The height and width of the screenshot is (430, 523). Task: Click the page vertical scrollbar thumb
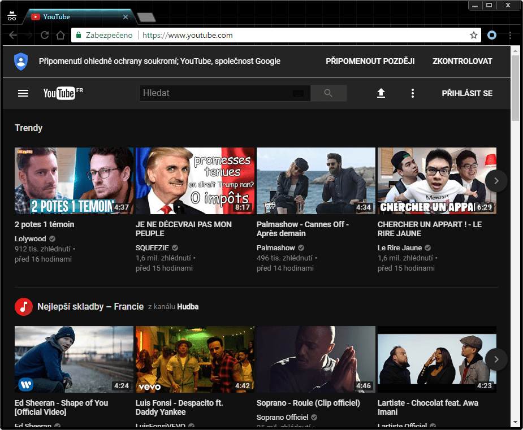515,88
